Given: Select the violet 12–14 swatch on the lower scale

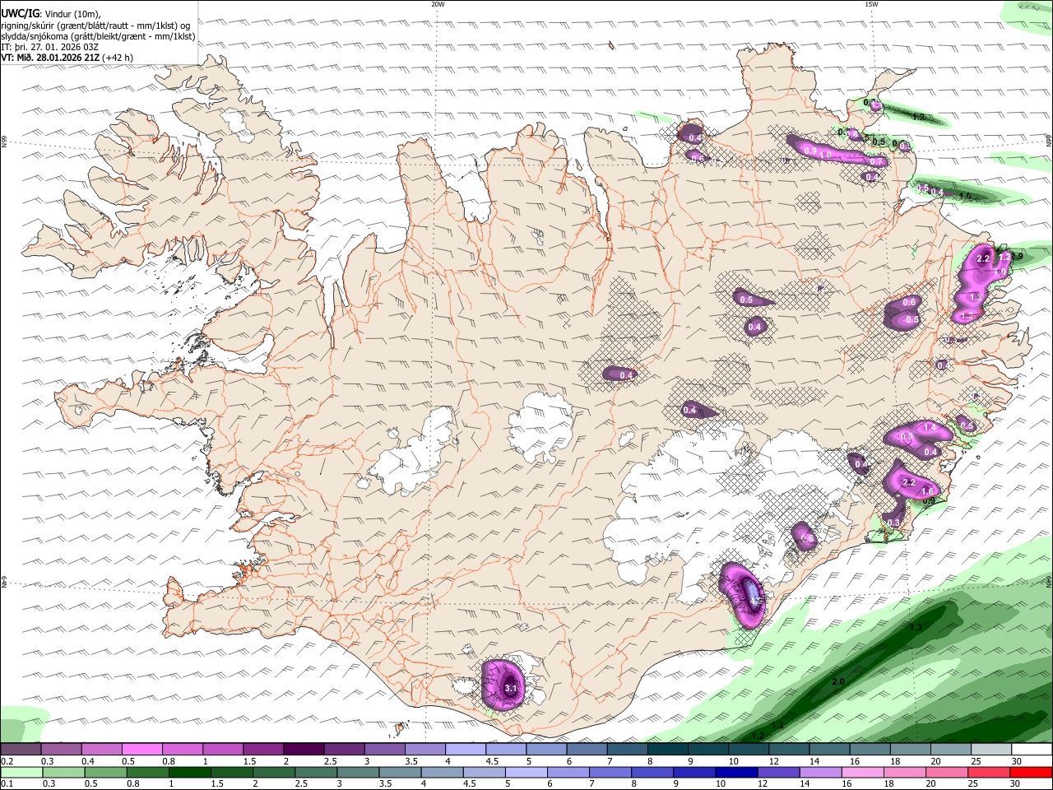Looking at the screenshot, I should [x=778, y=772].
